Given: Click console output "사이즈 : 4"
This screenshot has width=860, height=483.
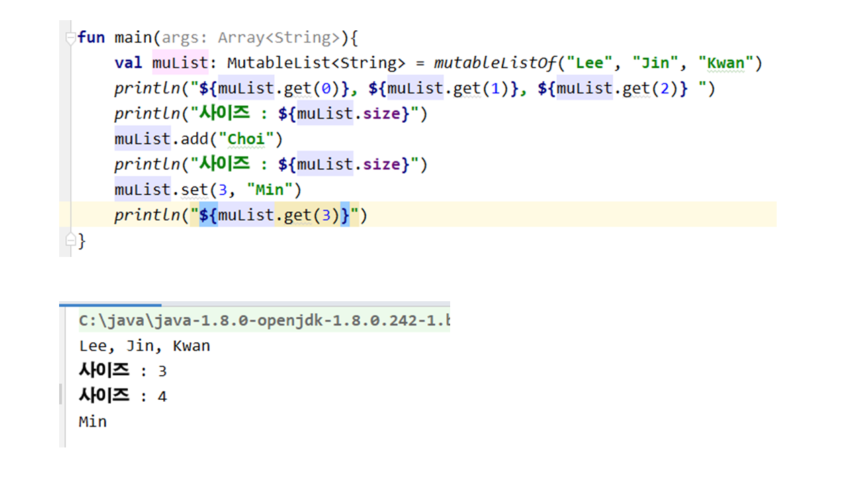Looking at the screenshot, I should tap(122, 396).
